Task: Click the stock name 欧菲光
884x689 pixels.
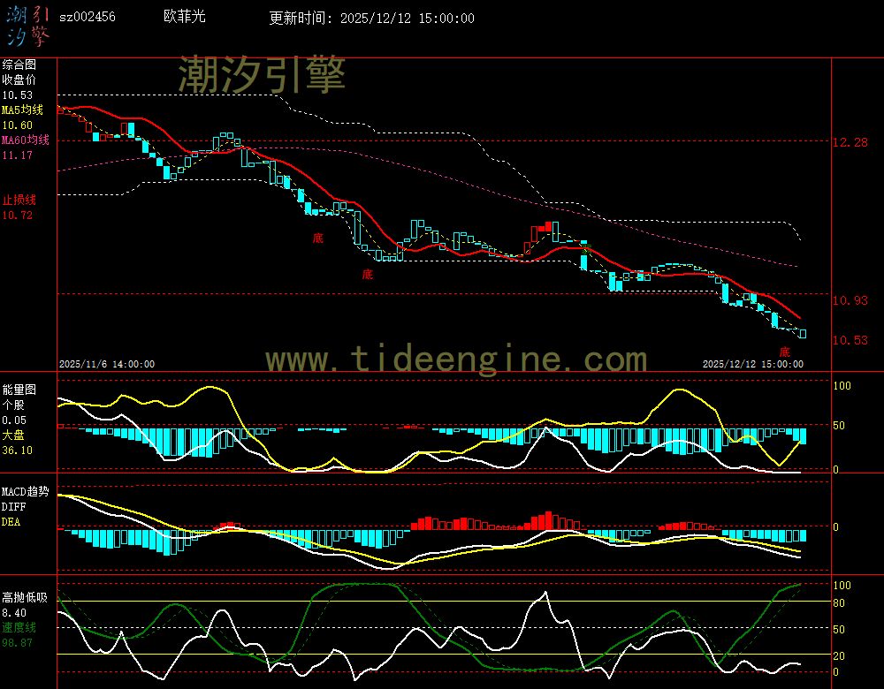Action: [182, 18]
